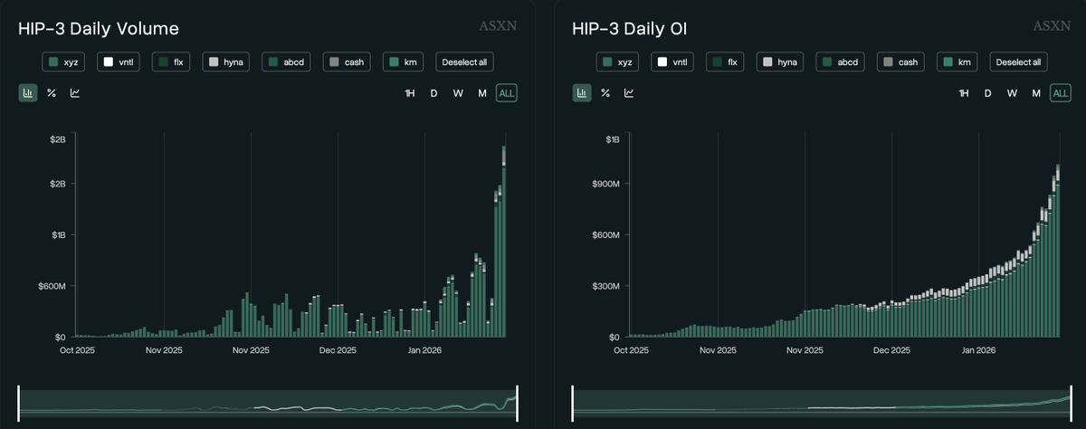The image size is (1086, 429).
Task: Toggle flx series in Daily Volume legend
Action: point(171,62)
